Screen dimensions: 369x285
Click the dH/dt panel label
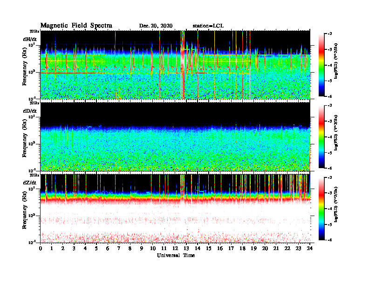click(x=30, y=39)
